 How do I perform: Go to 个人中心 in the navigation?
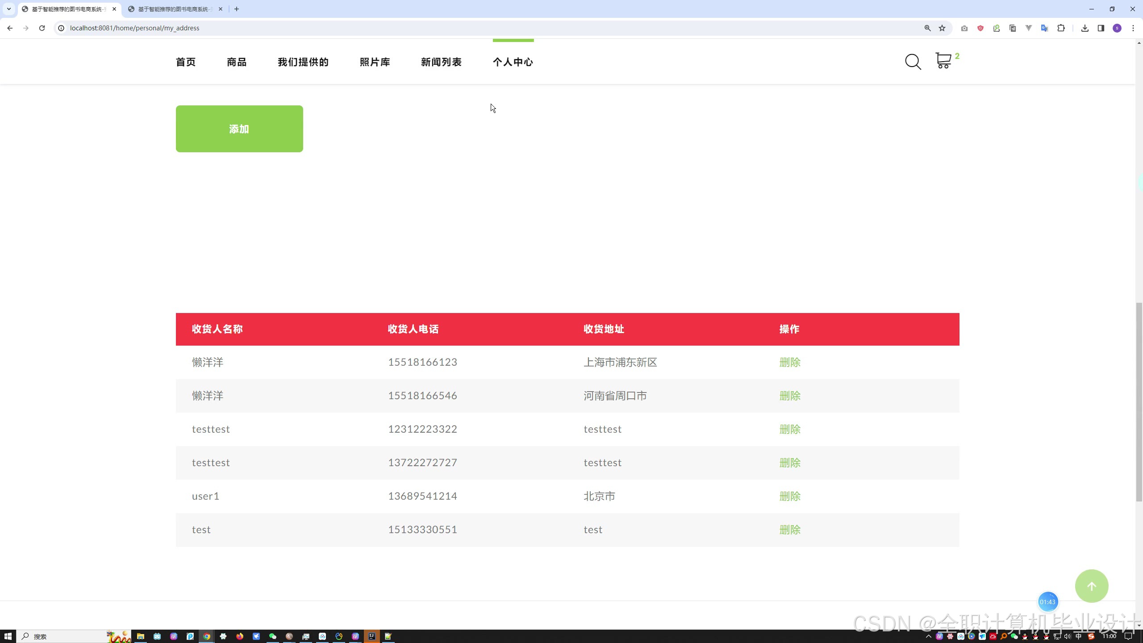513,62
